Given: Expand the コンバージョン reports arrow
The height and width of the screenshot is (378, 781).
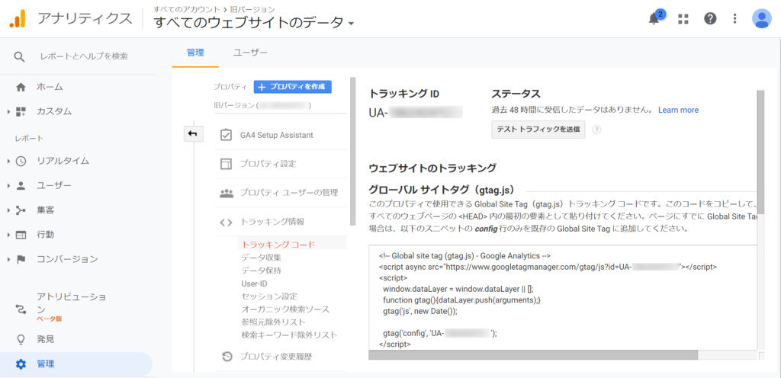Looking at the screenshot, I should pos(9,259).
